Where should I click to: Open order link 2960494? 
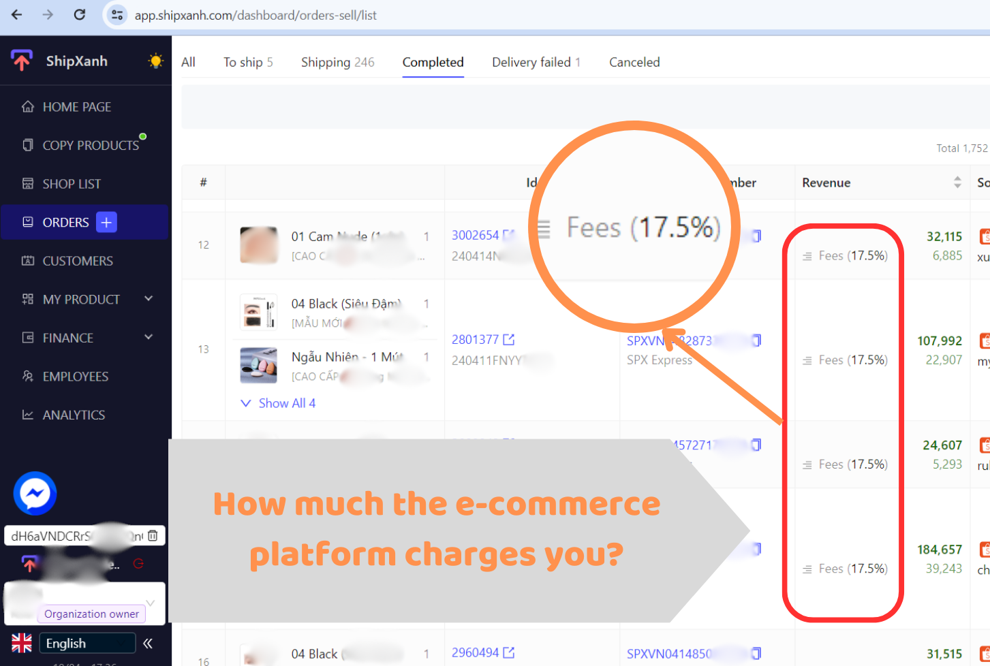click(x=476, y=652)
